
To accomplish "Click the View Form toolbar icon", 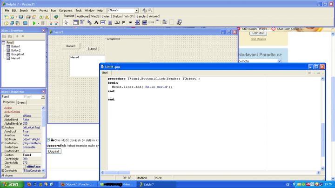I will 12,23.
